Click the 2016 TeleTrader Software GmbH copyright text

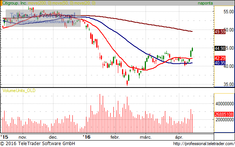[38, 144]
